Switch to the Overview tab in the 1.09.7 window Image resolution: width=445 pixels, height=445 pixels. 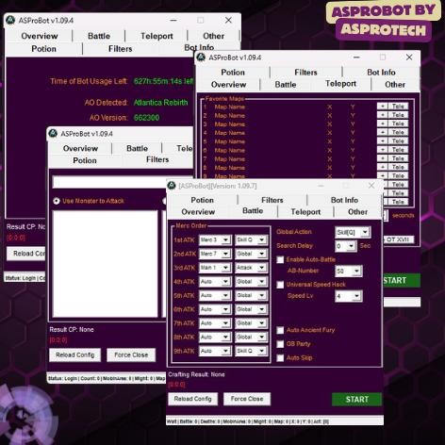[198, 212]
